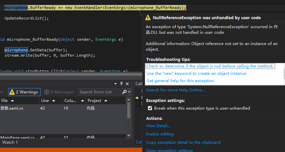Open 'Get general help for this exception' link
Image resolution: width=285 pixels, height=152 pixels.
point(180,80)
